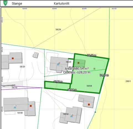Click the 23,10 m boundary measurement

pos(92,55)
